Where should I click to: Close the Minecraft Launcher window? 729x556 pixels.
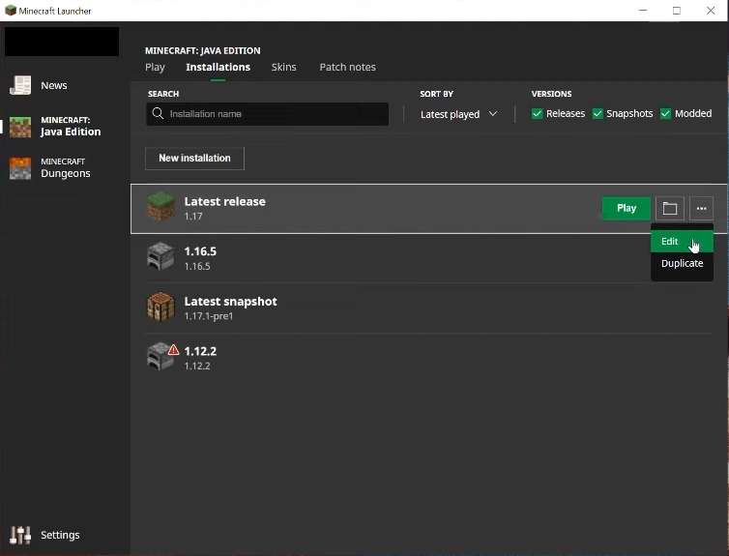pos(711,11)
